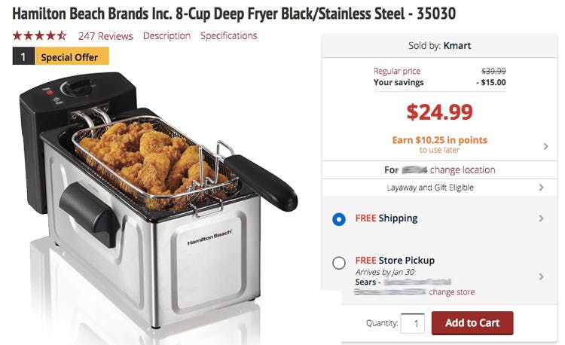The image size is (565, 345).
Task: Click the Kmart seller name
Action: click(x=457, y=46)
